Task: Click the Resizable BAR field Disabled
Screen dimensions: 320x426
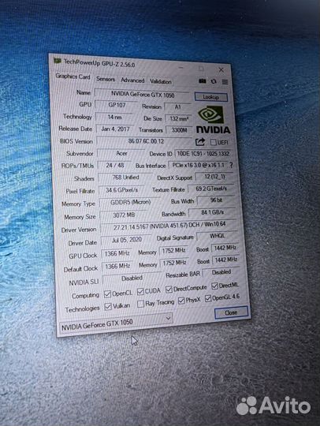Action: tap(221, 272)
